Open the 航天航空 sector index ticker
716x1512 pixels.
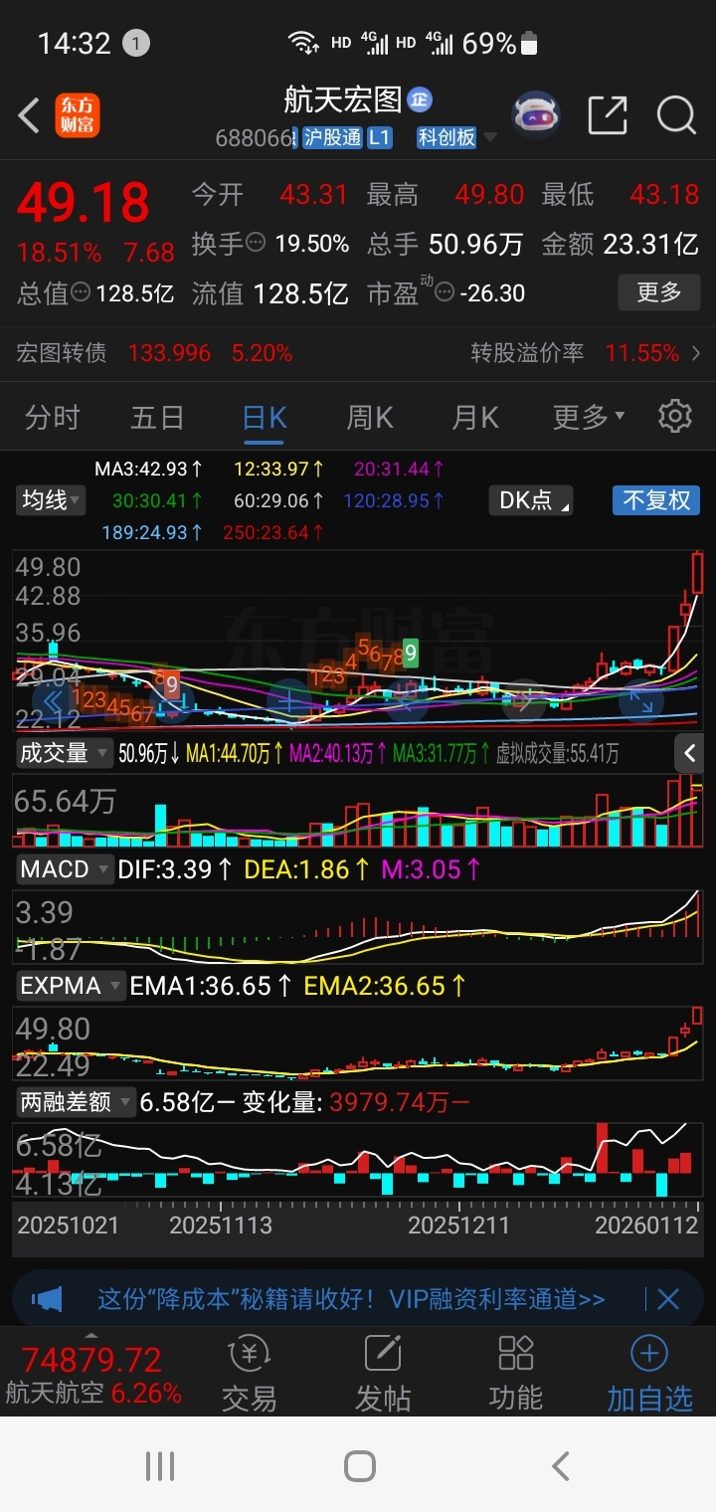(x=94, y=1376)
